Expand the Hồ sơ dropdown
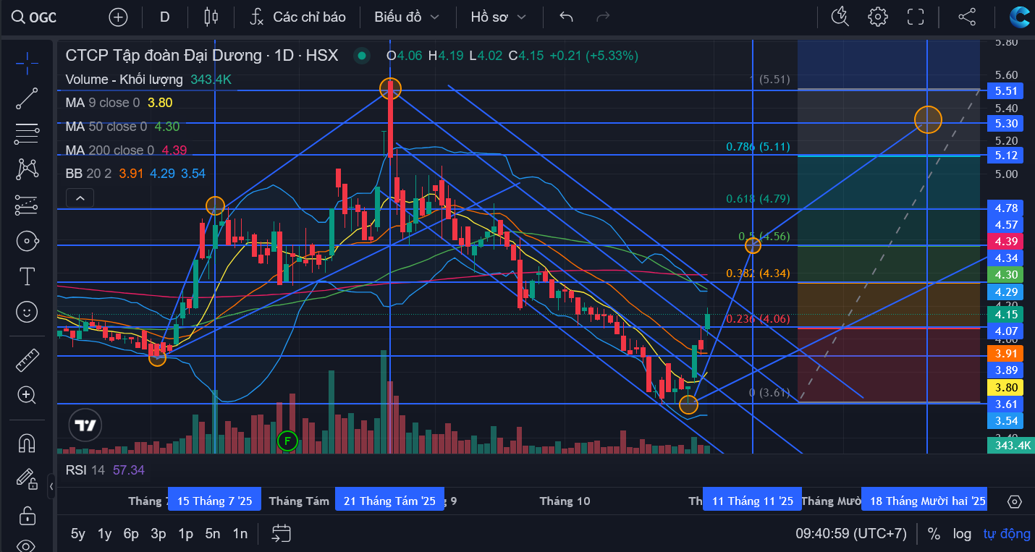 coord(498,17)
